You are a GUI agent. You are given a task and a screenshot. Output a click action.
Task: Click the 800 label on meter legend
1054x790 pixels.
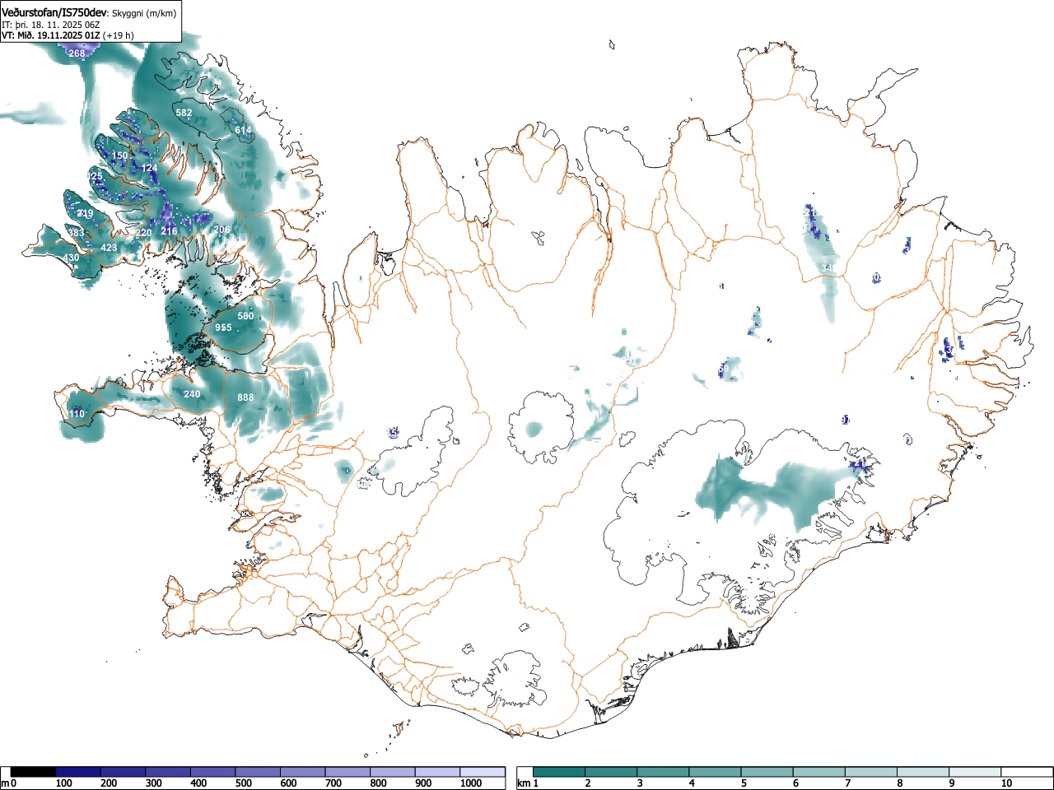[378, 783]
